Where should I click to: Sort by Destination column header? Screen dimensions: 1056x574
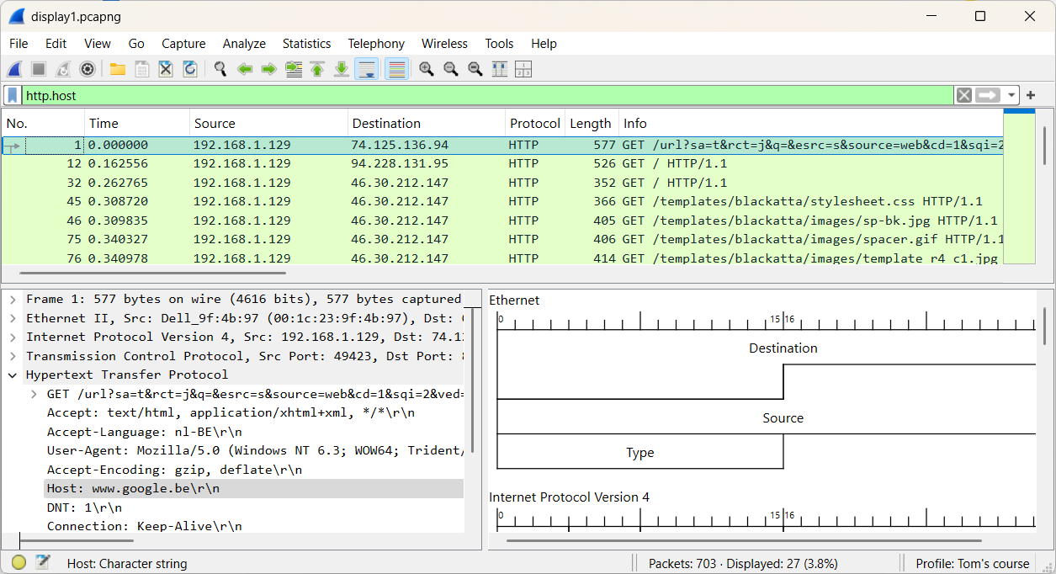(x=427, y=123)
